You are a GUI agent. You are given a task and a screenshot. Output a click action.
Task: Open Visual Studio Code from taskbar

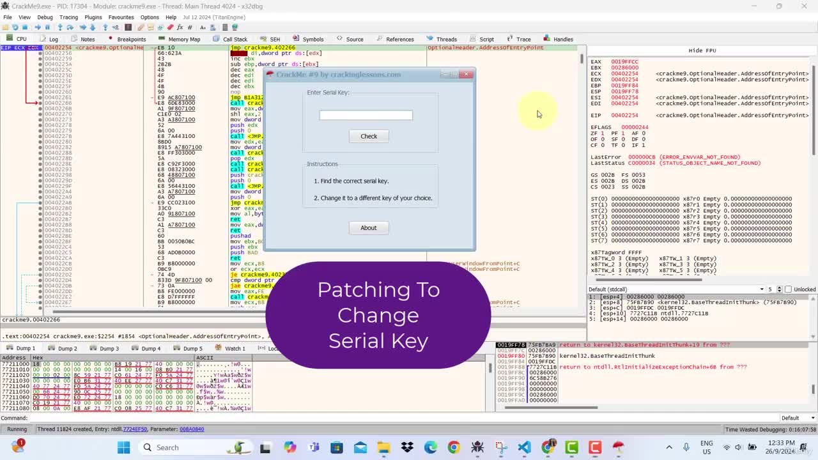524,447
